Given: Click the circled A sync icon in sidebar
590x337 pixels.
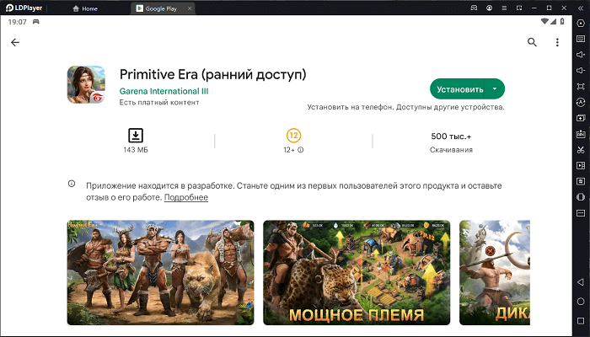Looking at the screenshot, I should pyautogui.click(x=581, y=102).
